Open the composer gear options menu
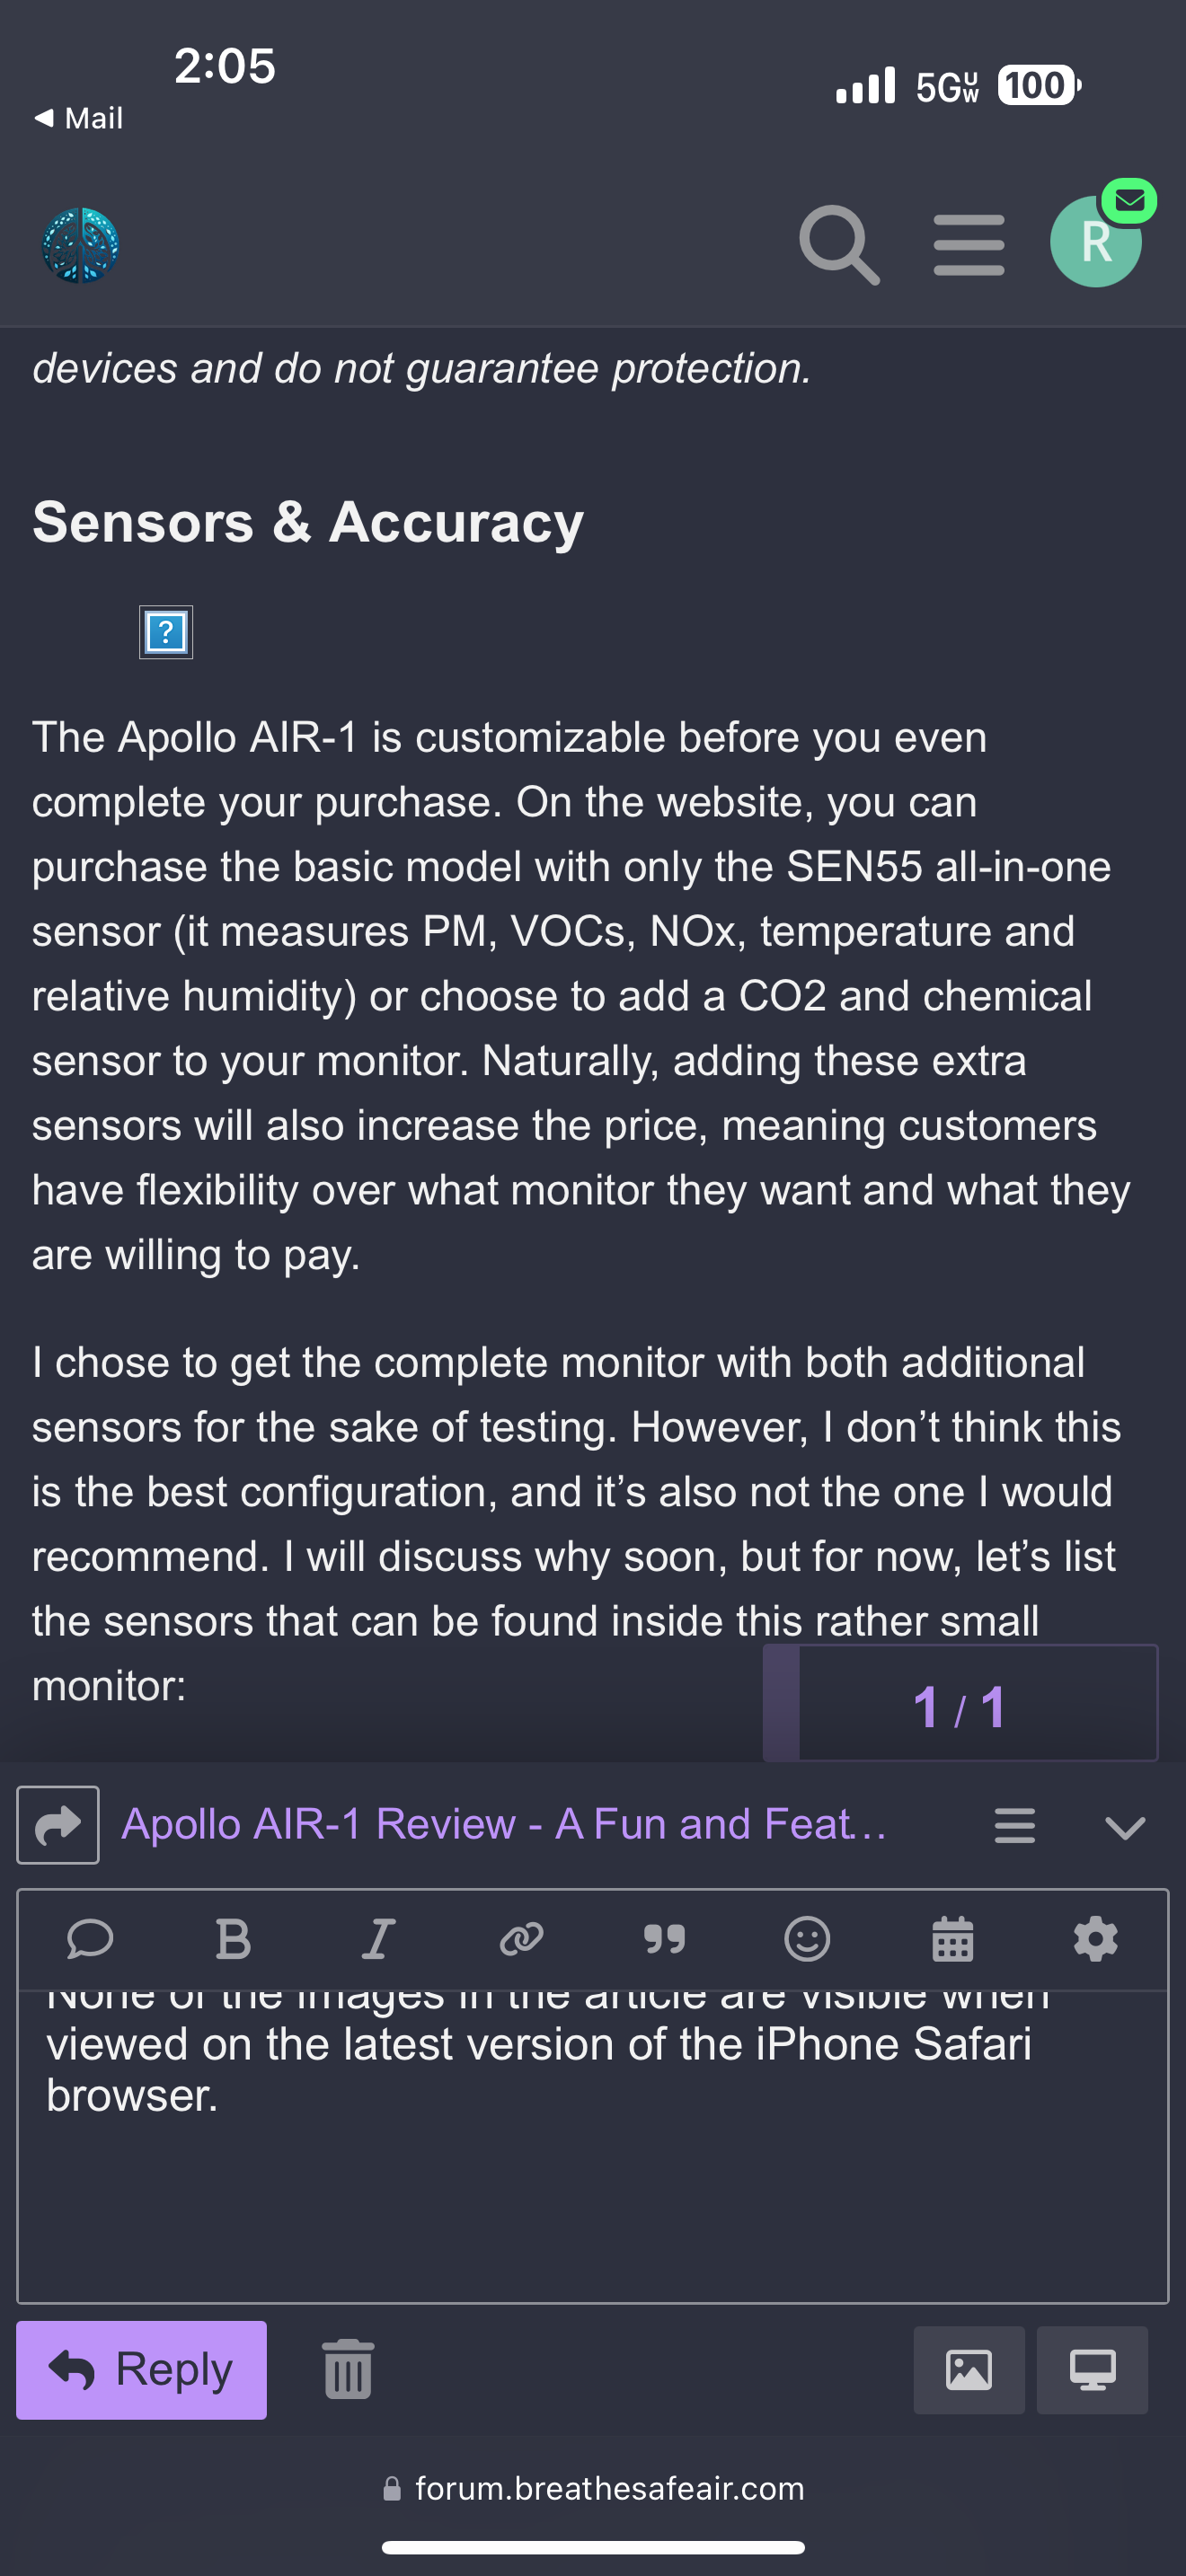The width and height of the screenshot is (1186, 2576). [x=1095, y=1939]
